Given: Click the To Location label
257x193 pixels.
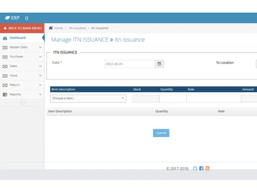Looking at the screenshot, I should pyautogui.click(x=225, y=63).
